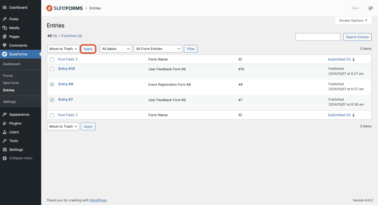Focus the search entries text field

(x=318, y=37)
